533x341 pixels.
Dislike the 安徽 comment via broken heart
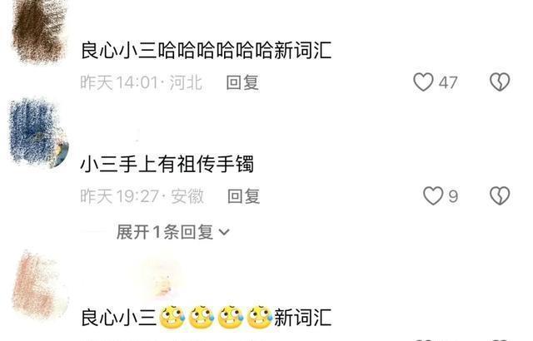tap(500, 195)
